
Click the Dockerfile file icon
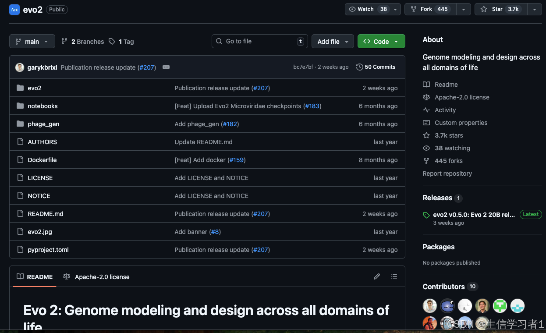point(20,160)
